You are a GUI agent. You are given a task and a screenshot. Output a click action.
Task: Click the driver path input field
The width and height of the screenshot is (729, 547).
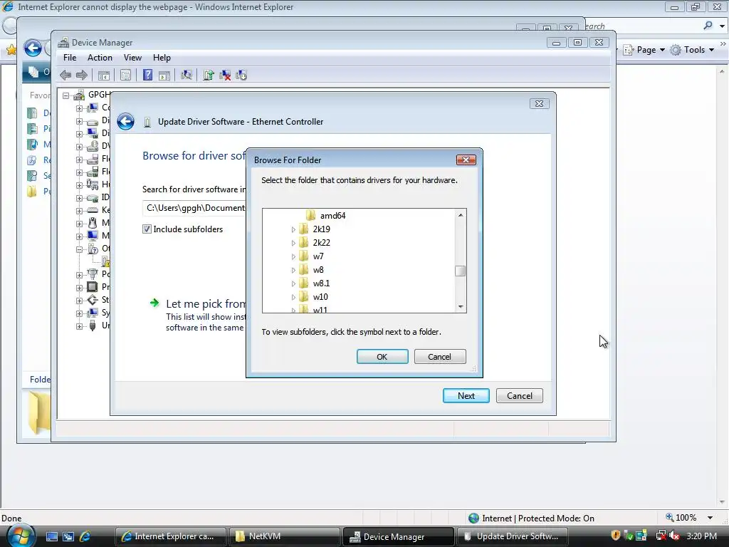194,208
